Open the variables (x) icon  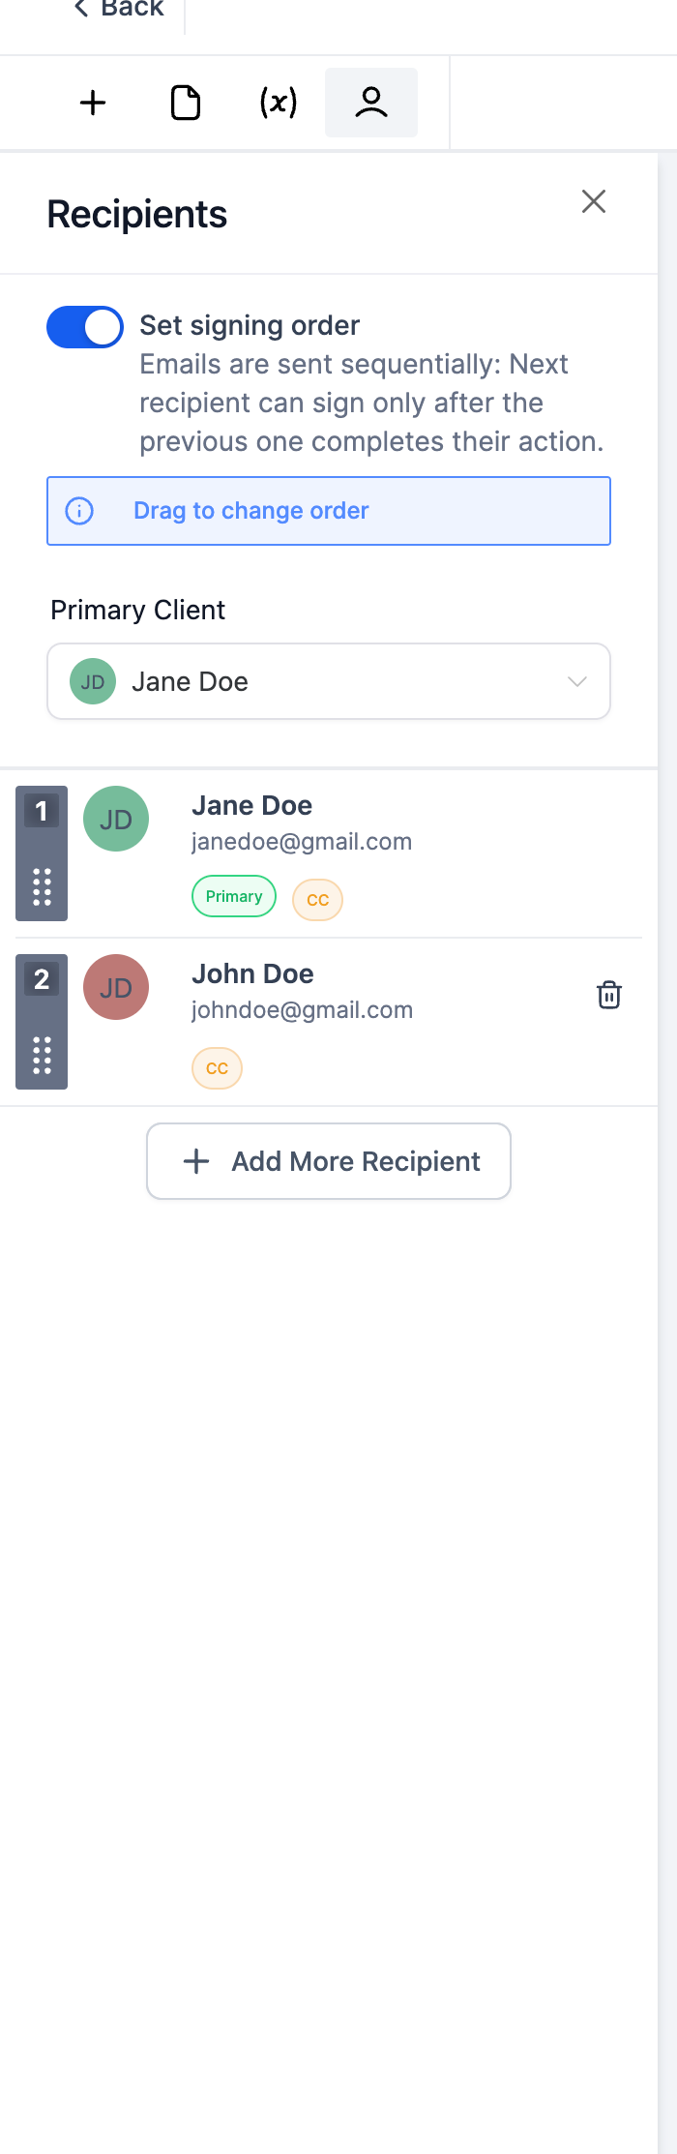279,103
